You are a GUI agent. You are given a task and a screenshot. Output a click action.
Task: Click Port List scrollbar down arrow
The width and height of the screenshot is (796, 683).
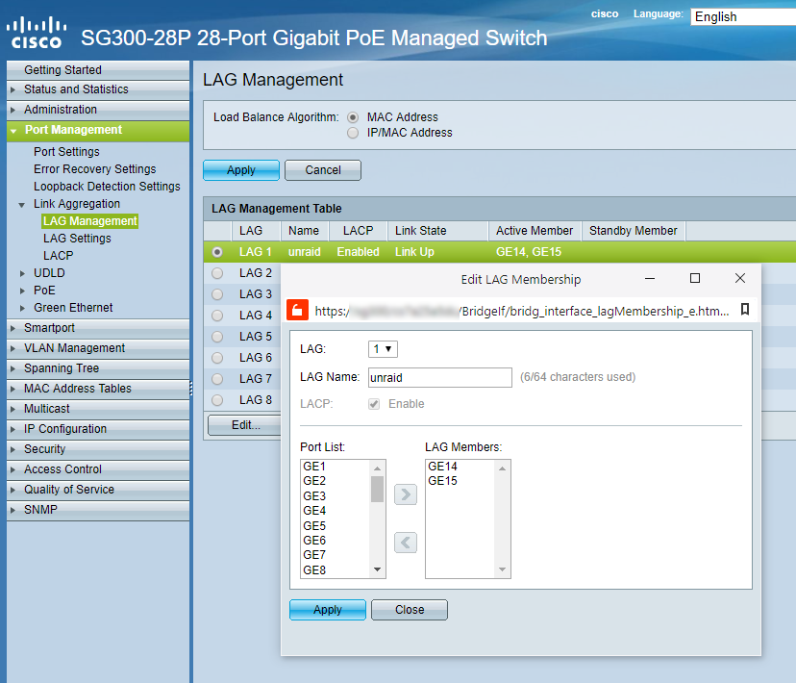click(377, 569)
